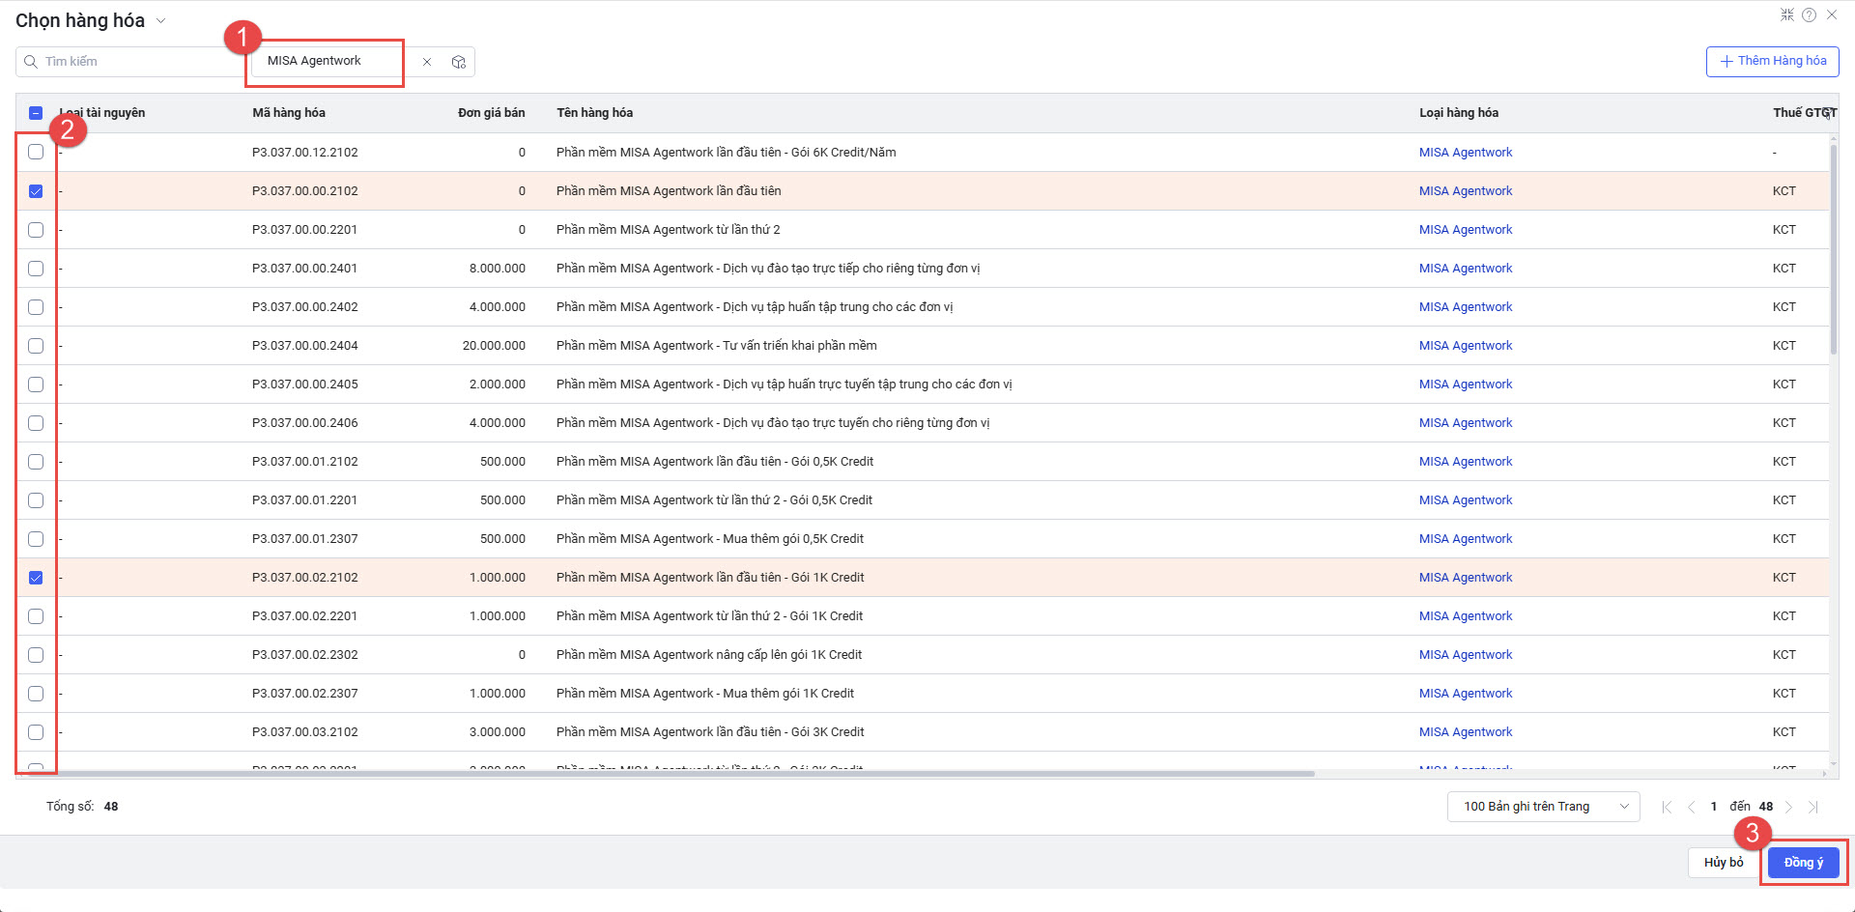Collapse the dialog using the shrink icon
1855x912 pixels.
point(1786,15)
